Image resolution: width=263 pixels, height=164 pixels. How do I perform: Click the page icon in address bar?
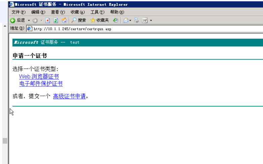tap(30, 29)
